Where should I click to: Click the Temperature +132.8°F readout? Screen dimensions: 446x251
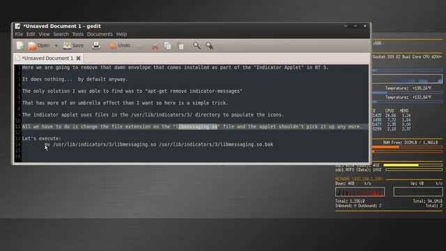[408, 98]
